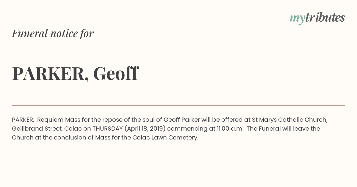Select the "Funeral notice for" heading
Viewport: 357px width, 187px height.
(x=53, y=33)
